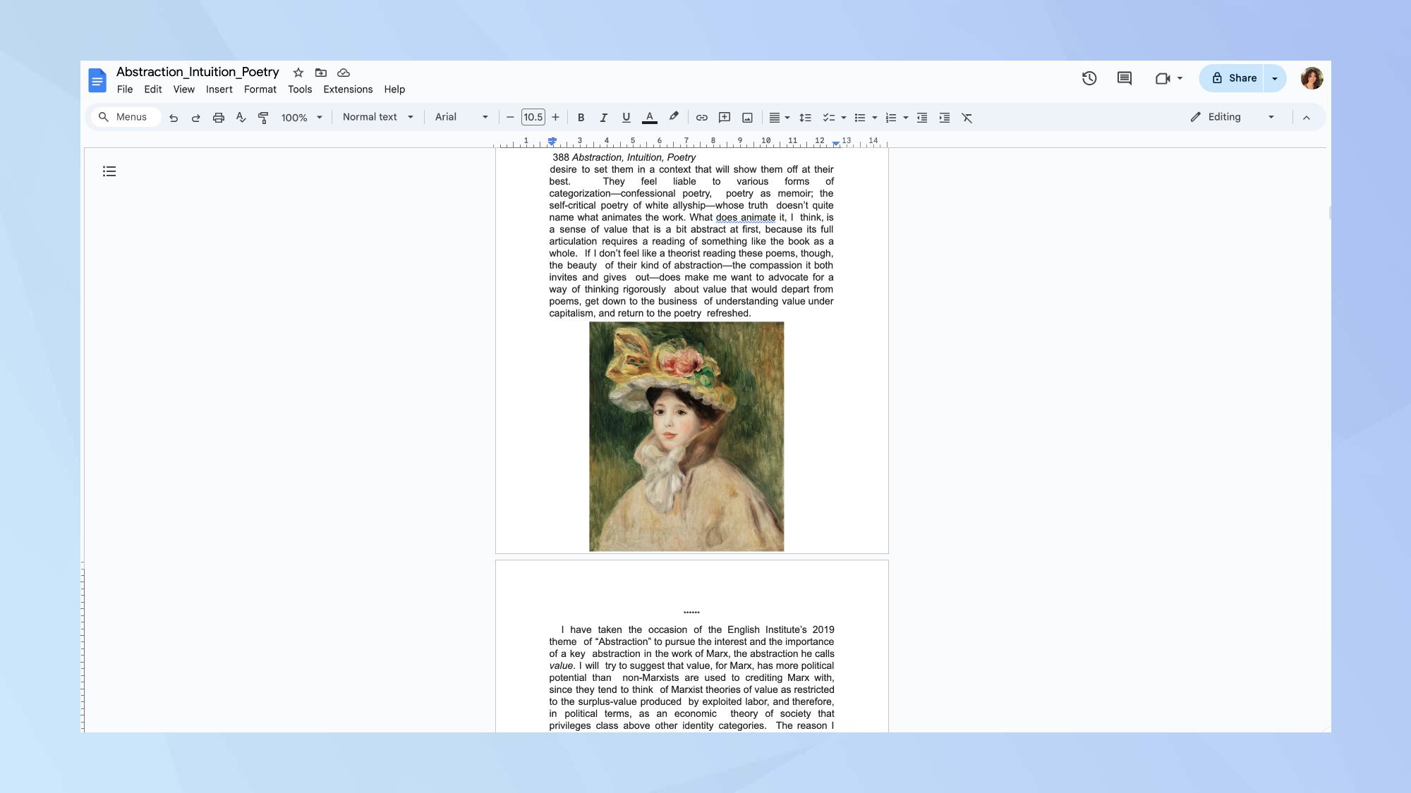Open the Format menu
This screenshot has height=793, width=1411.
tap(260, 90)
